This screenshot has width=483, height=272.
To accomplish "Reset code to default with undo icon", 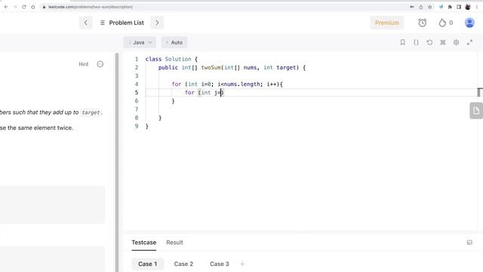I will [429, 42].
